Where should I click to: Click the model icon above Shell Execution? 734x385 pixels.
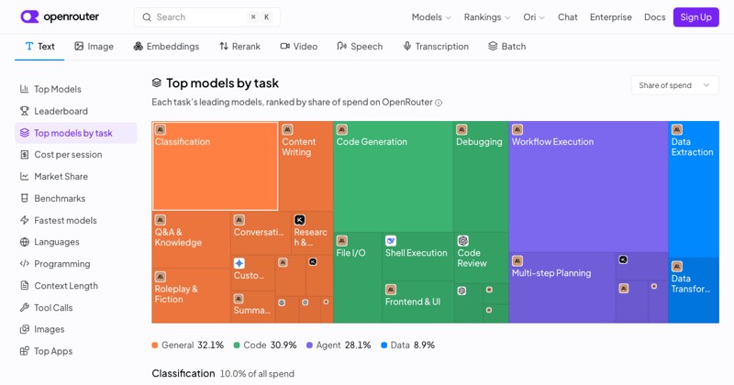click(x=391, y=240)
